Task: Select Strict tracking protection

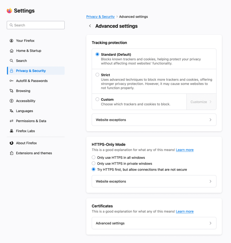Action: [97, 75]
